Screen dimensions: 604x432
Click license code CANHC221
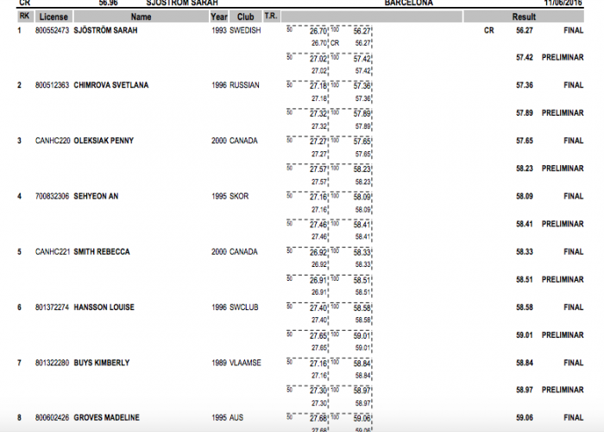[x=53, y=251]
